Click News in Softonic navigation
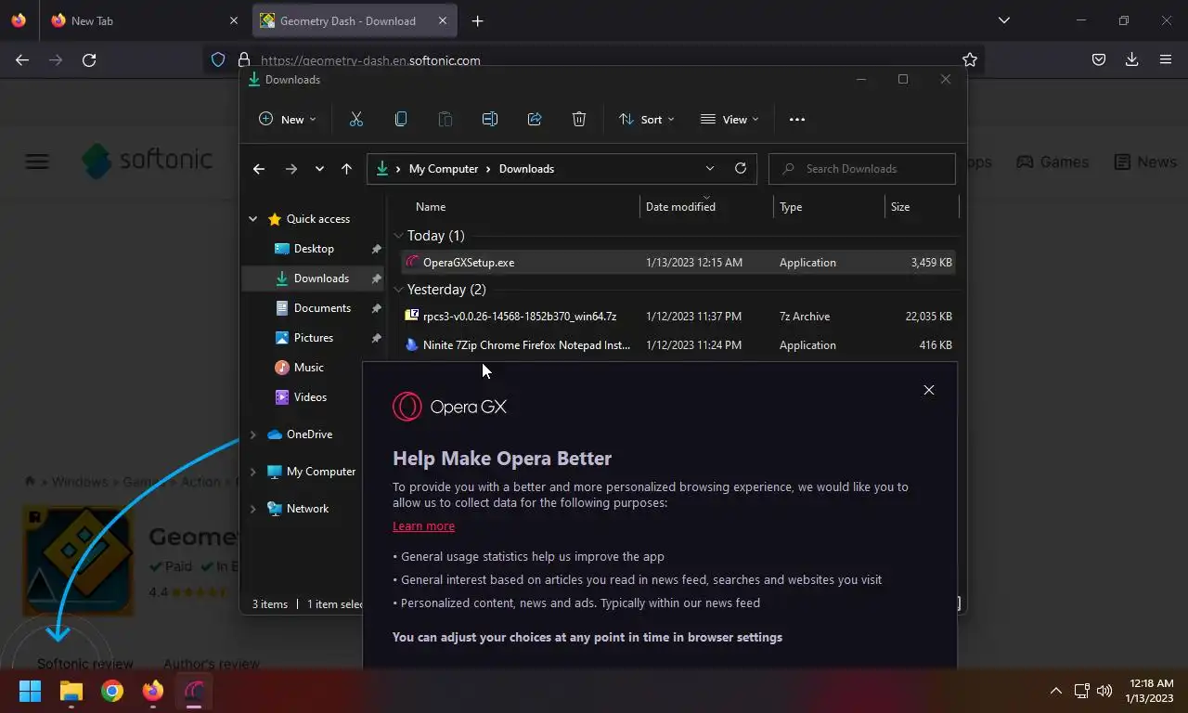 [x=1145, y=162]
